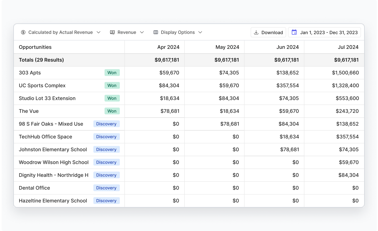Click the Discovery badge for TechHub Office Space

(106, 137)
